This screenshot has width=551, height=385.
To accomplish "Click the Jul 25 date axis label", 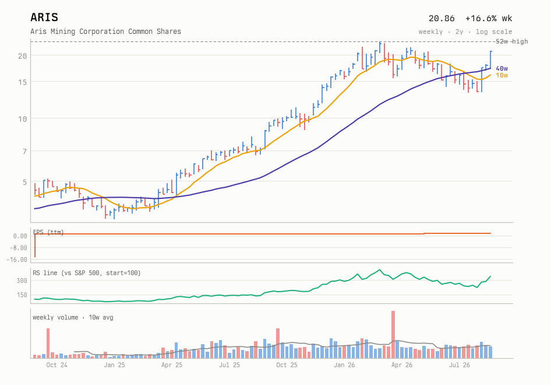I will [229, 365].
